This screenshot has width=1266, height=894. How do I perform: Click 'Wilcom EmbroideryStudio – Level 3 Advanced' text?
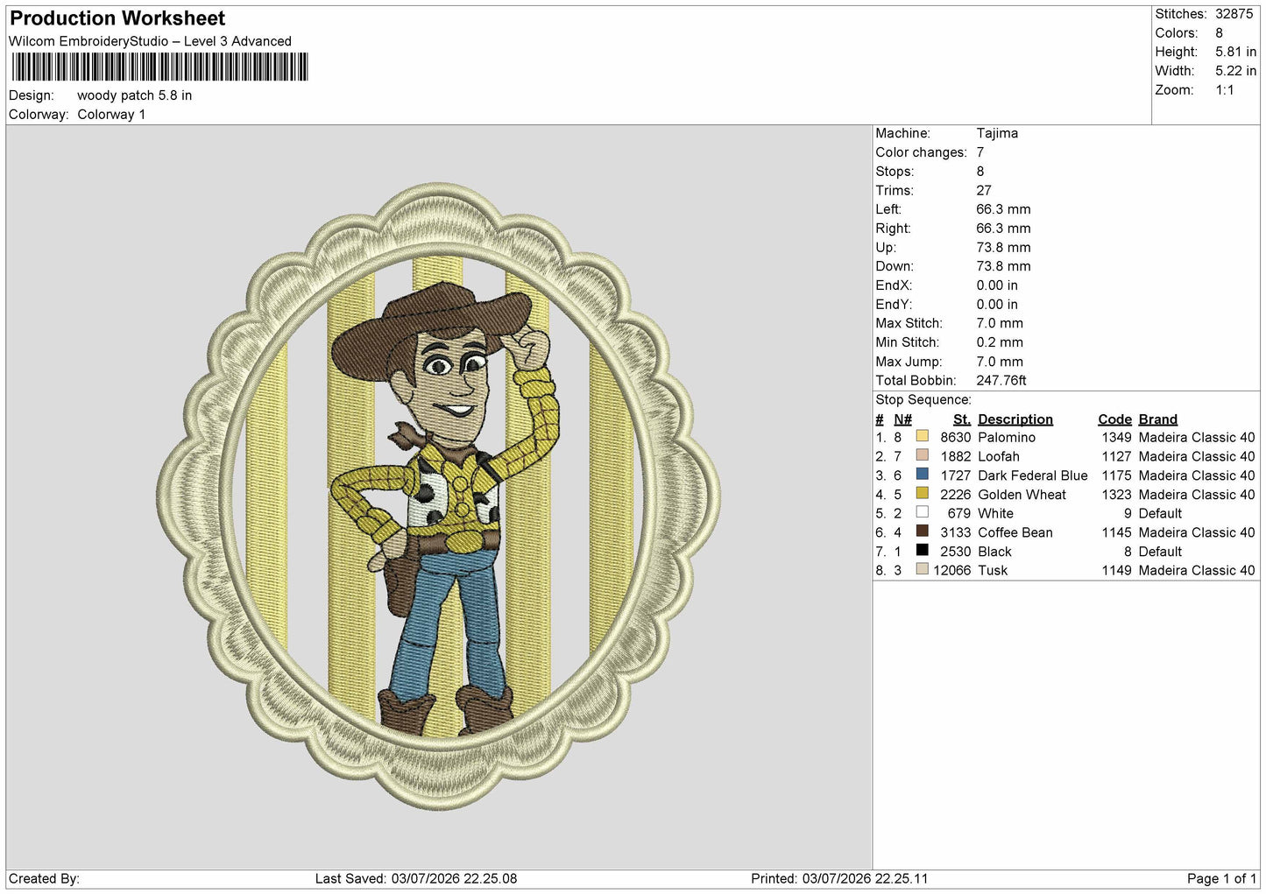coord(150,41)
